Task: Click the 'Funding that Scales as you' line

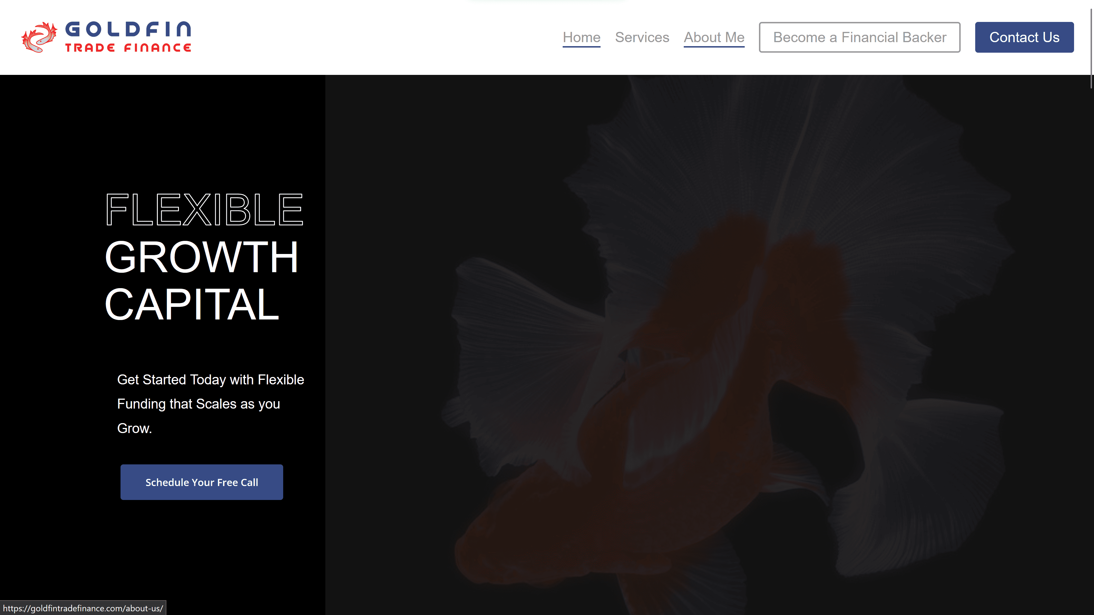Action: [x=199, y=404]
